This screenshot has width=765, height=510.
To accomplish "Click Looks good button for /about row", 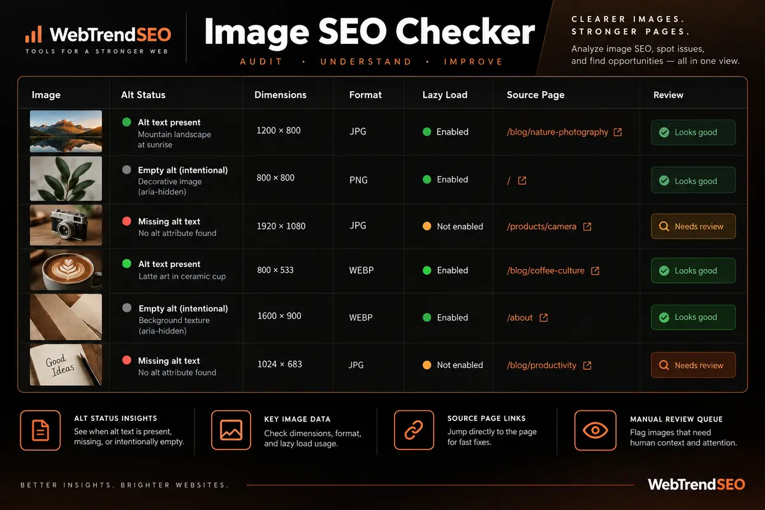I will [x=693, y=317].
